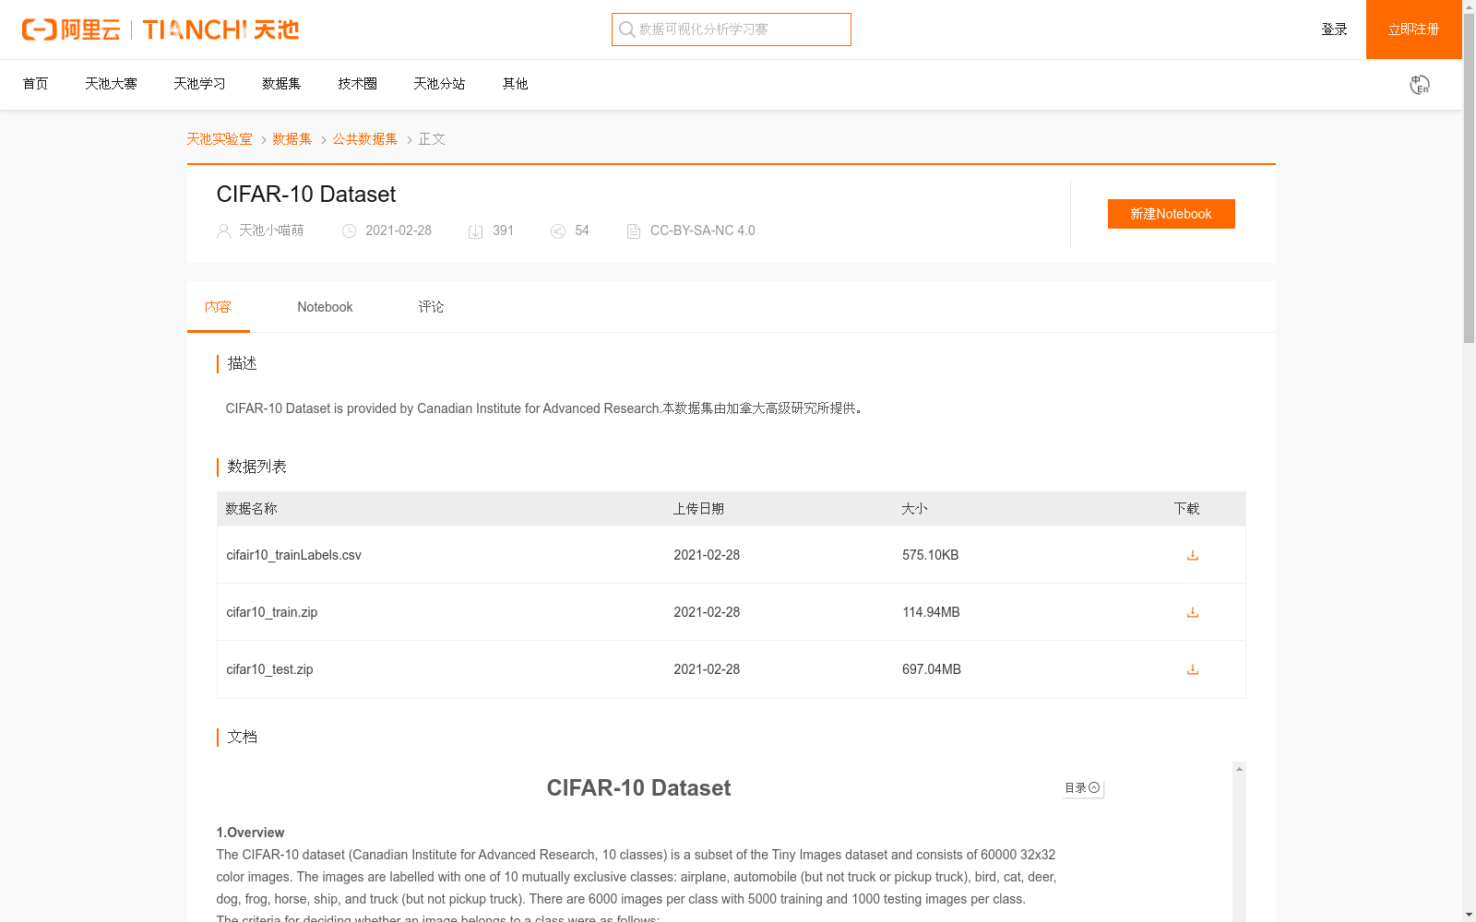Select file name cifair10_trainLabels.csv
The width and height of the screenshot is (1476, 922).
293,555
